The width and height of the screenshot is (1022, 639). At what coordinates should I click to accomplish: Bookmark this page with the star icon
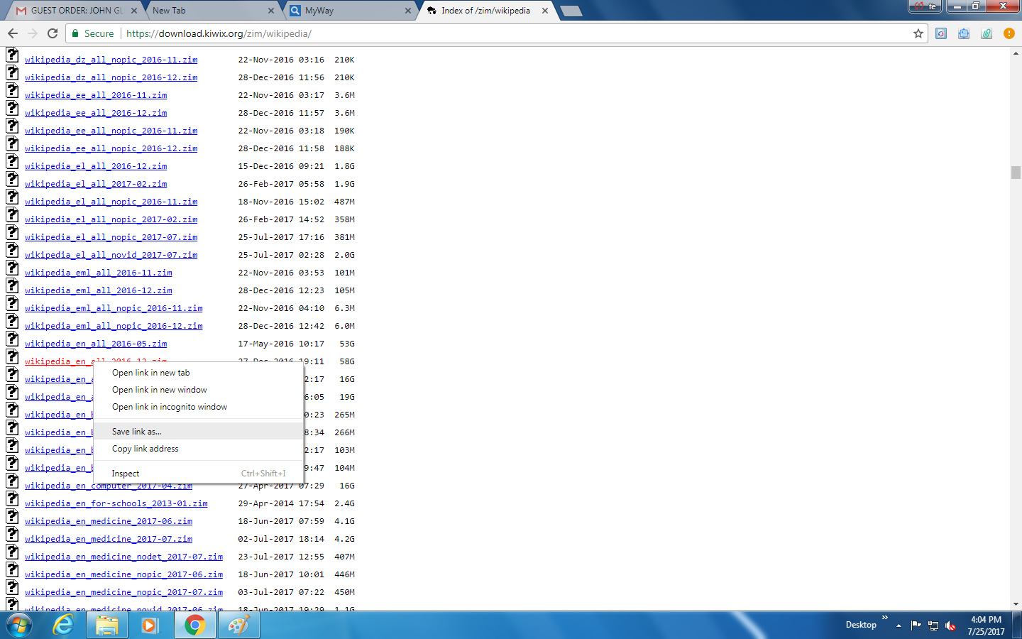click(918, 33)
